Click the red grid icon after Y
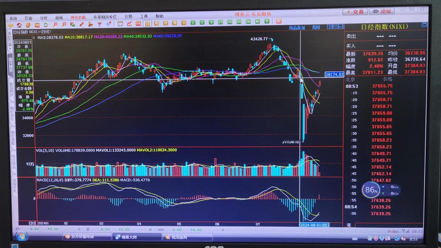Viewport: 441px width, 248px height. 279,21
